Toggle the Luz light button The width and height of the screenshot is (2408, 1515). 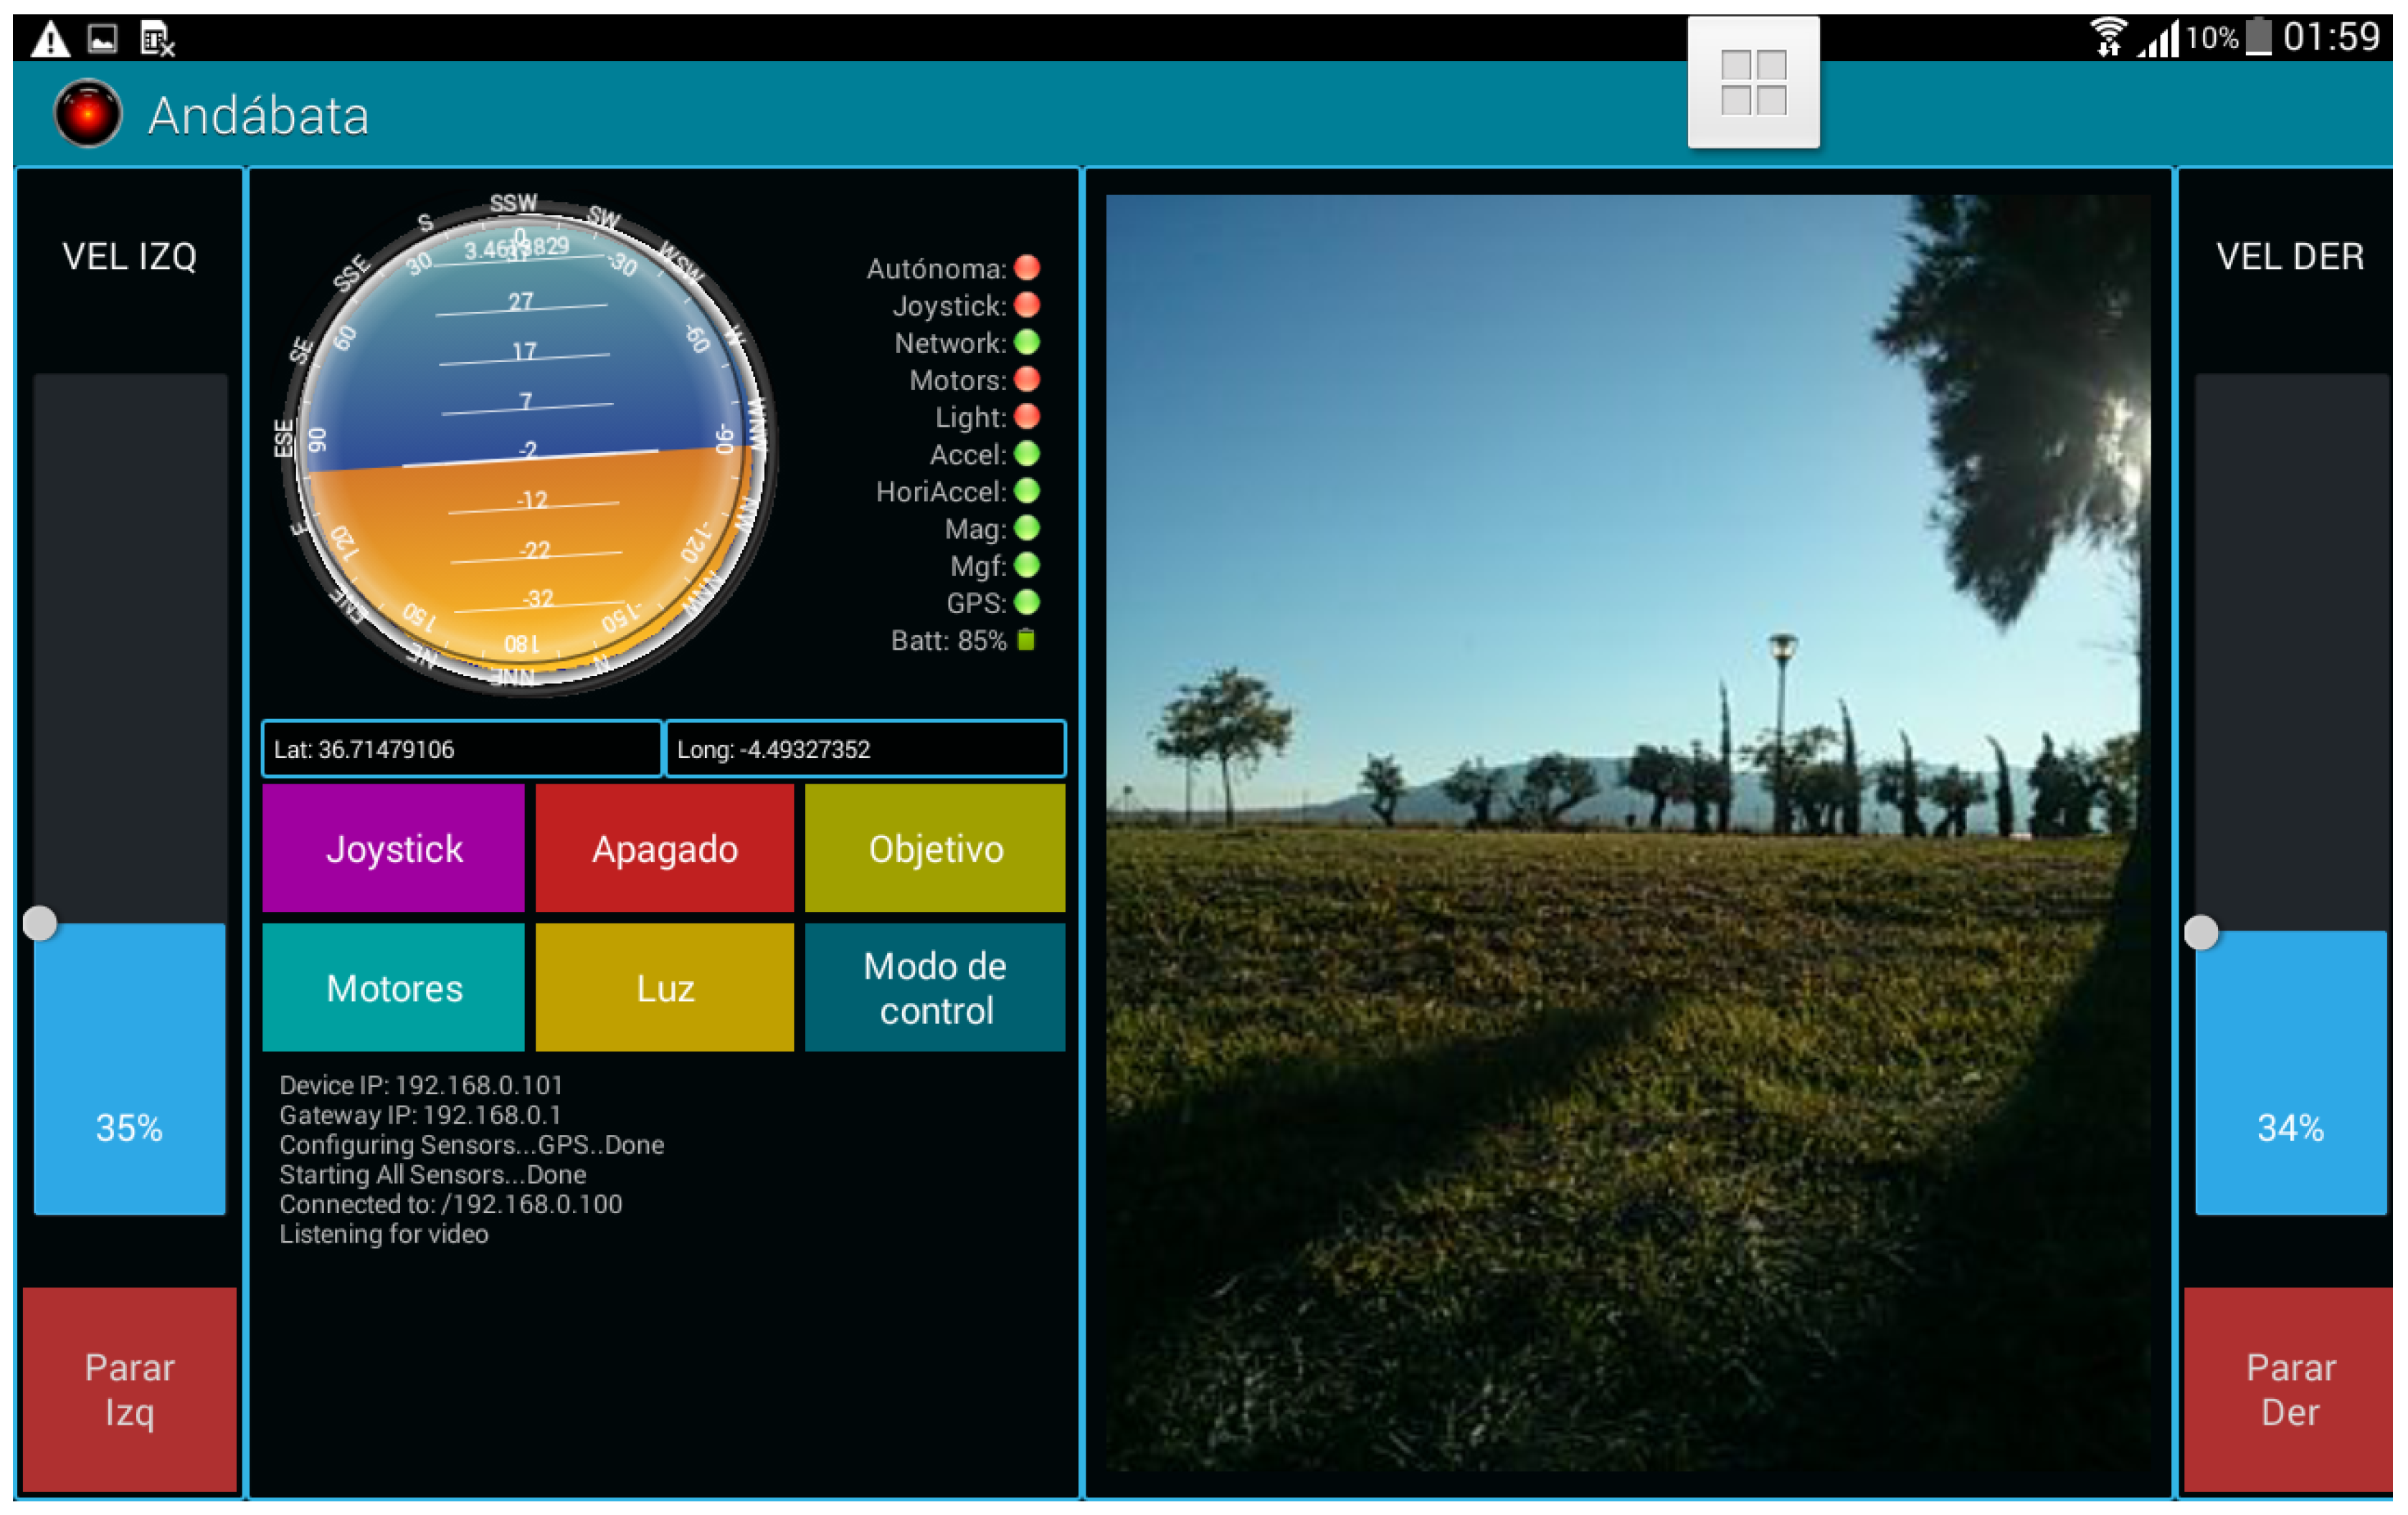[x=665, y=988]
